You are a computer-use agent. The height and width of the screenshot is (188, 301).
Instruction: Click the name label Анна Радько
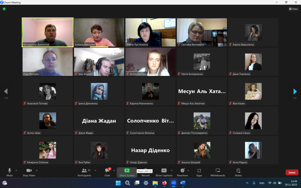tap(240, 162)
